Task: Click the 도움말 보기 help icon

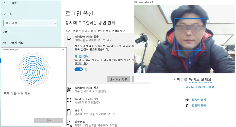Action: (x=187, y=99)
